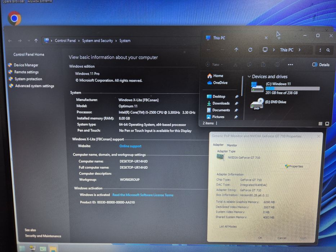Click NVIDIA GeForce GT 710 adapter icon
Screen dimensions: 336x252
[220, 157]
